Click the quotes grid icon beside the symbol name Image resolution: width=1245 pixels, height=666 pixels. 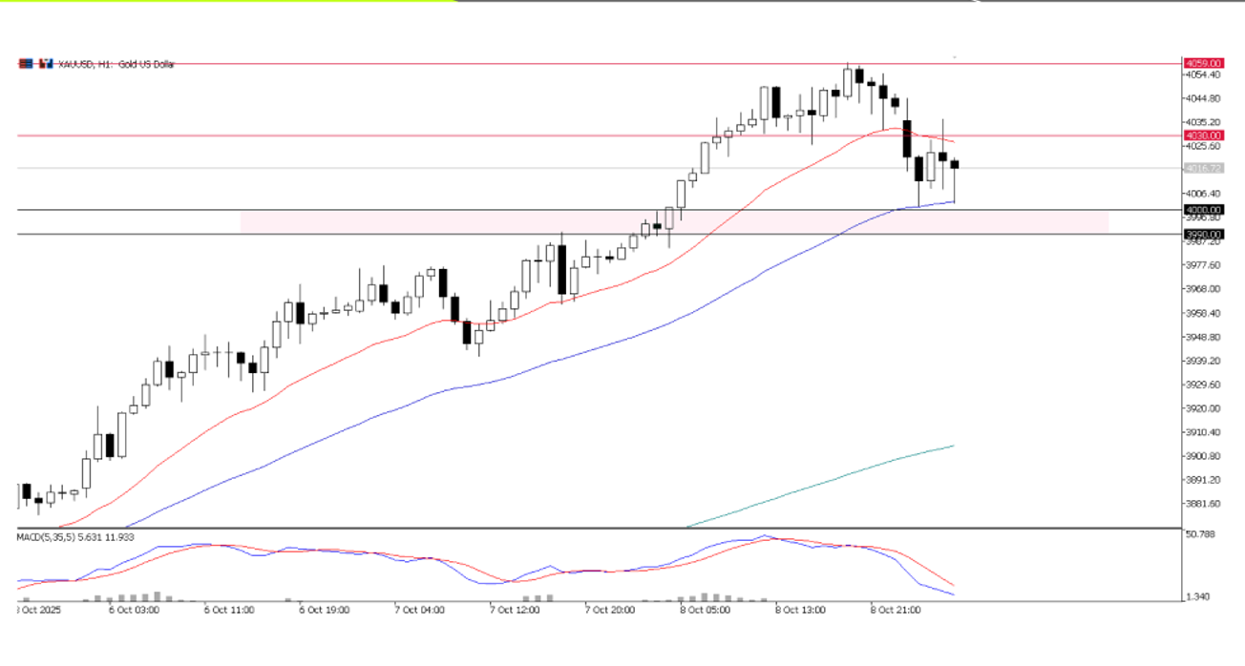click(x=26, y=63)
